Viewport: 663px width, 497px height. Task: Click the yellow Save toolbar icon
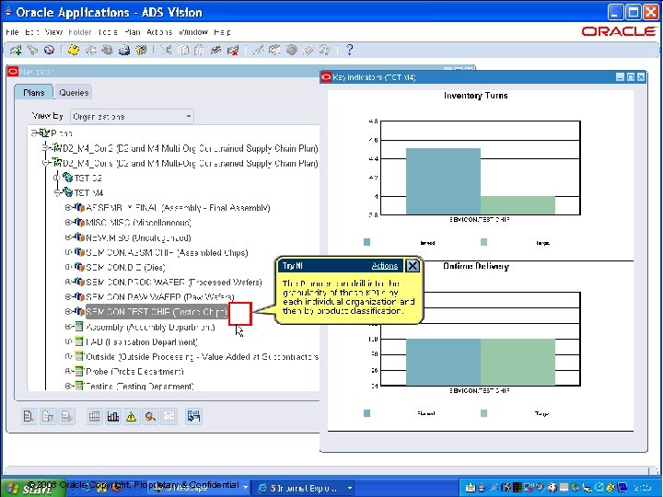tap(74, 51)
